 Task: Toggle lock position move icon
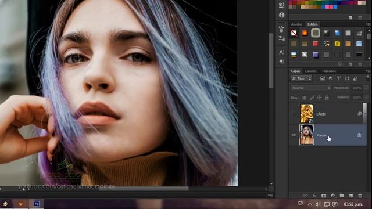320,98
